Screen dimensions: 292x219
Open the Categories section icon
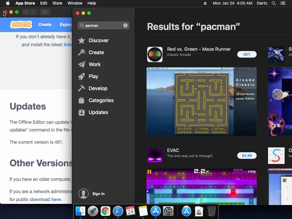(81, 100)
